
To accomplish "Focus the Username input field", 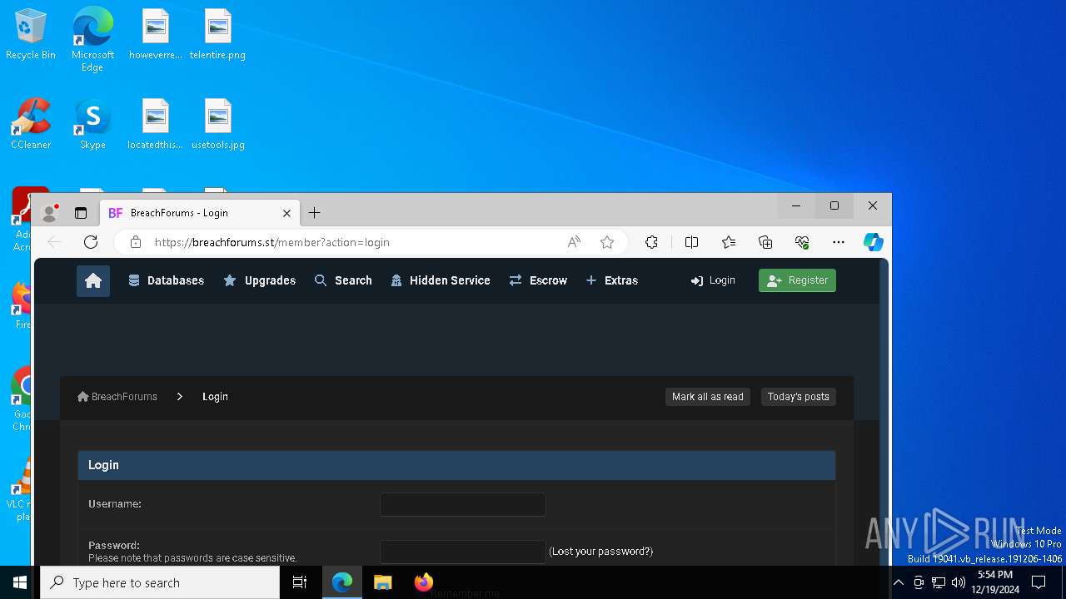I will (463, 504).
